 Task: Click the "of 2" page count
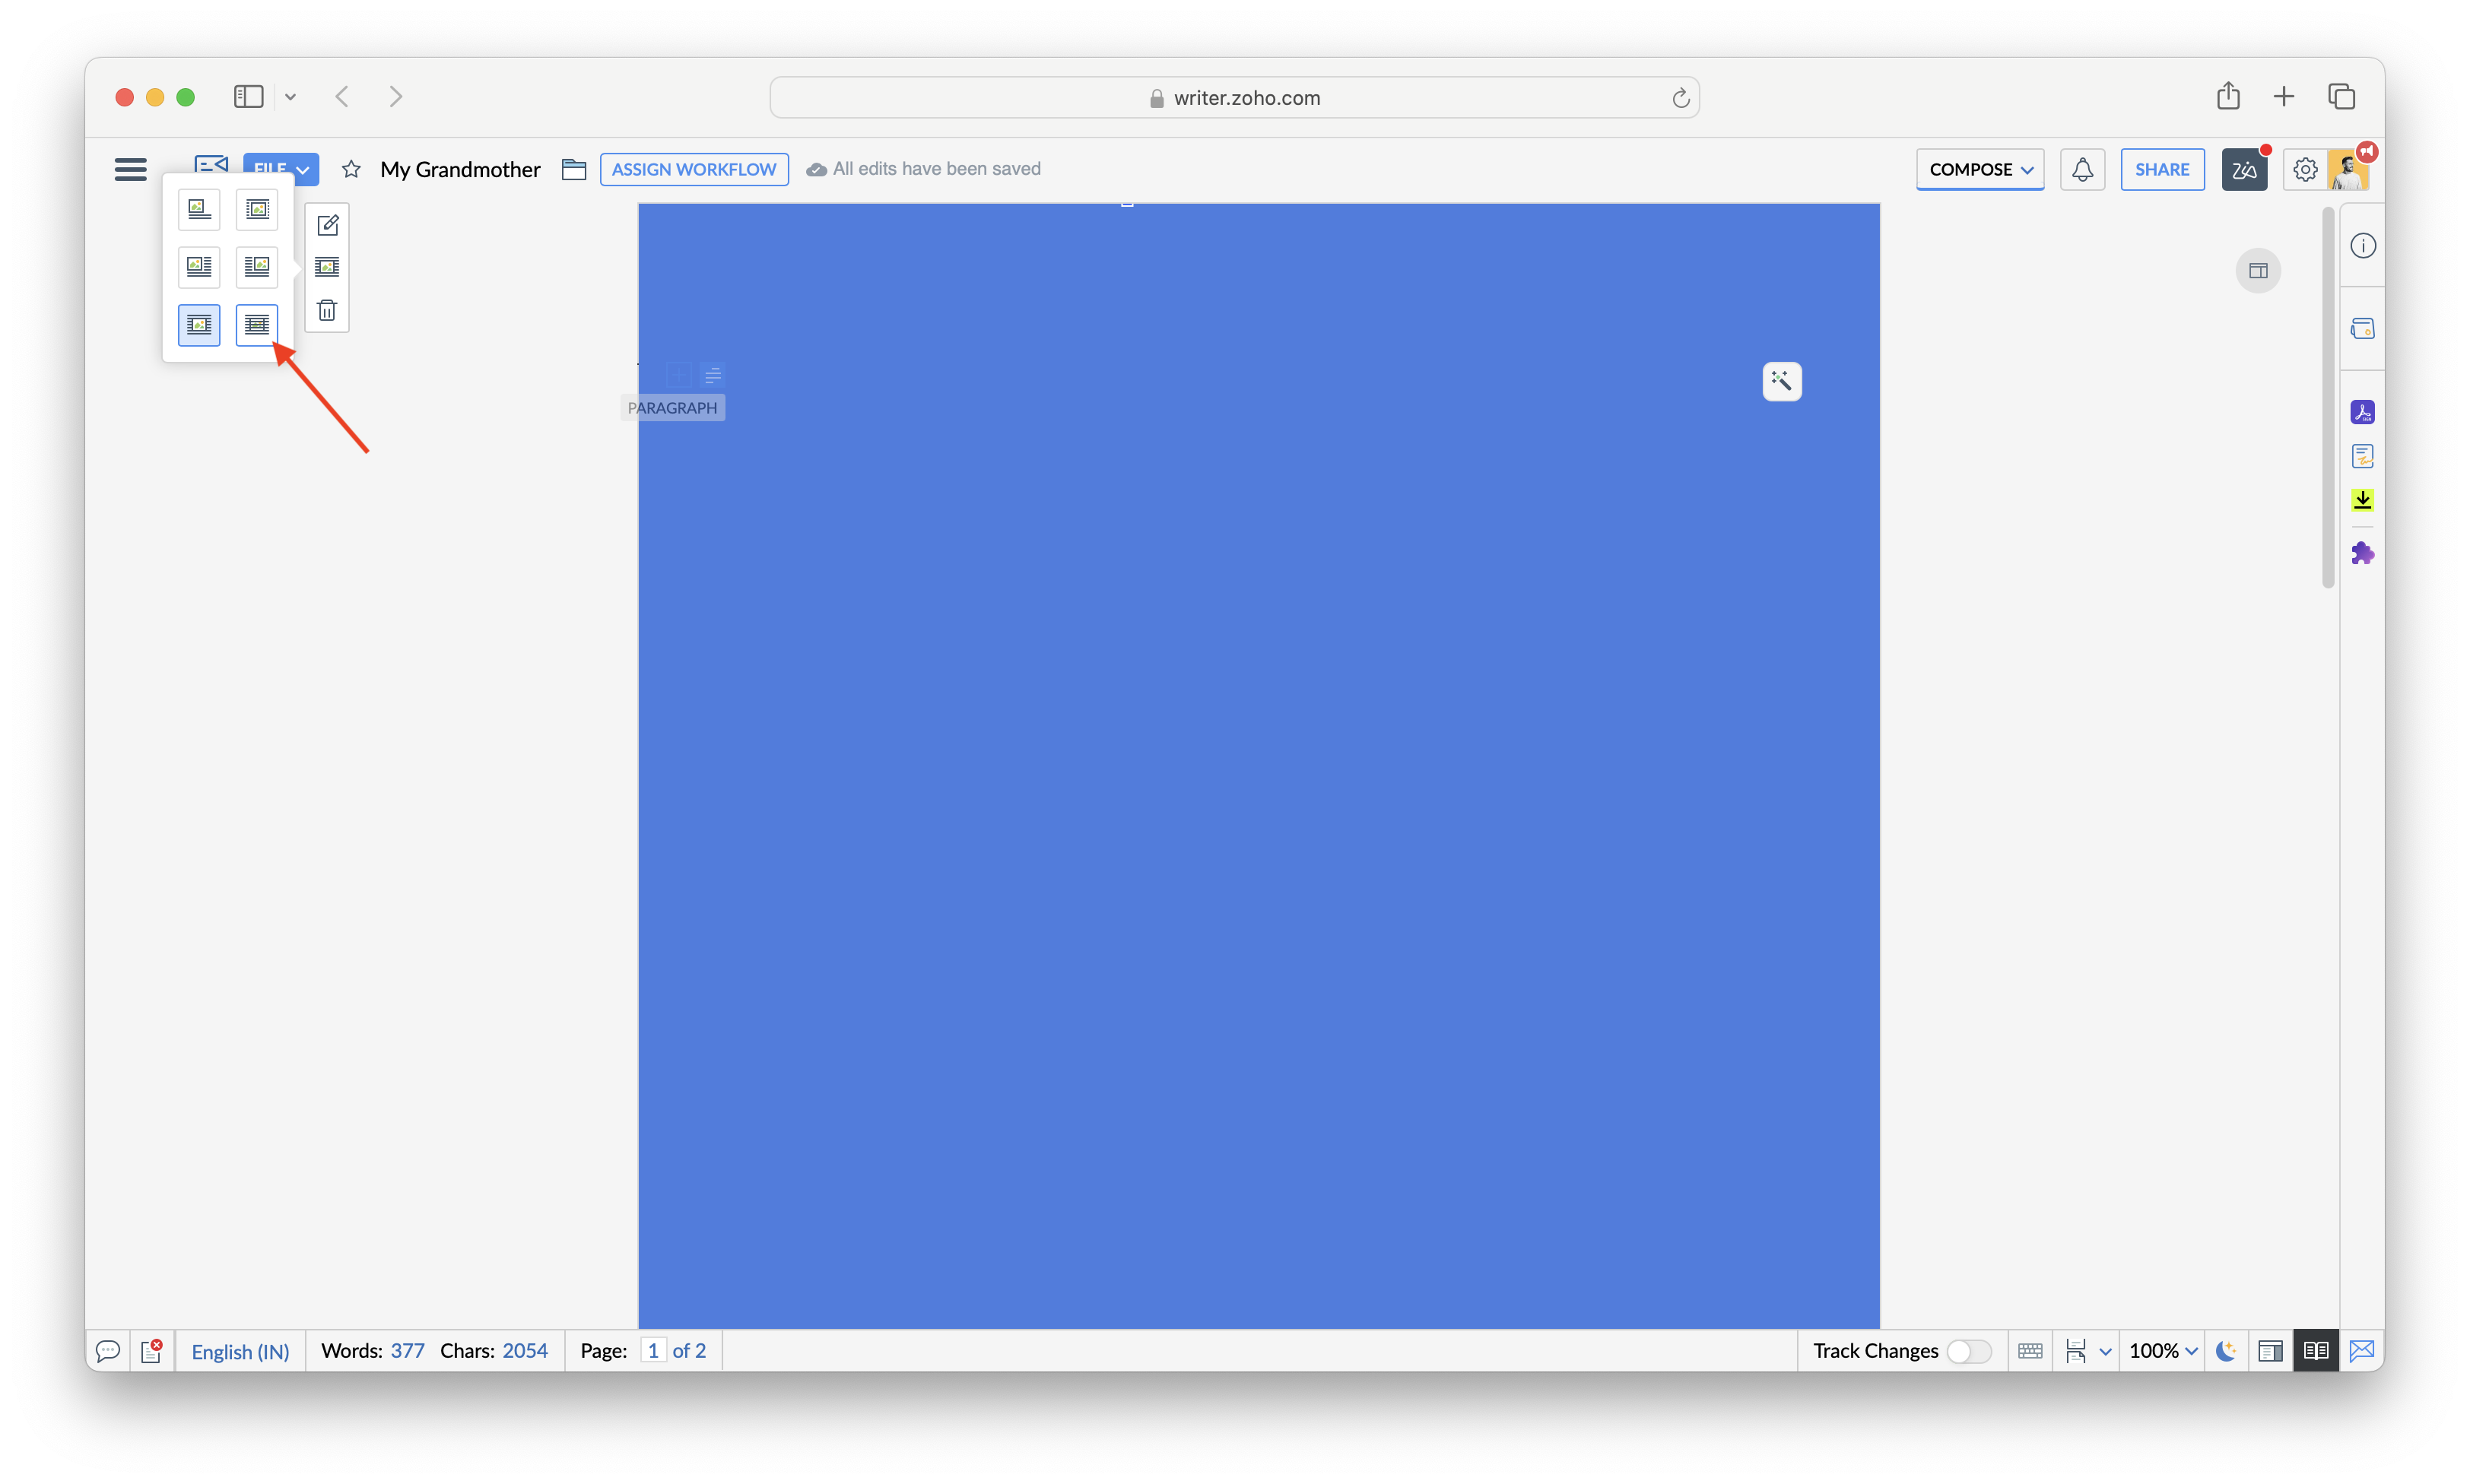coord(689,1351)
